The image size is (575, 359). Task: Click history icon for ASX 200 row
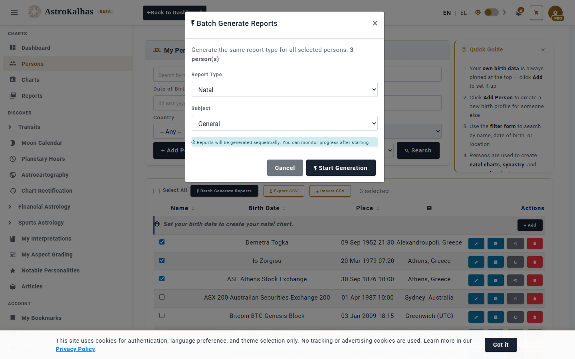point(515,299)
